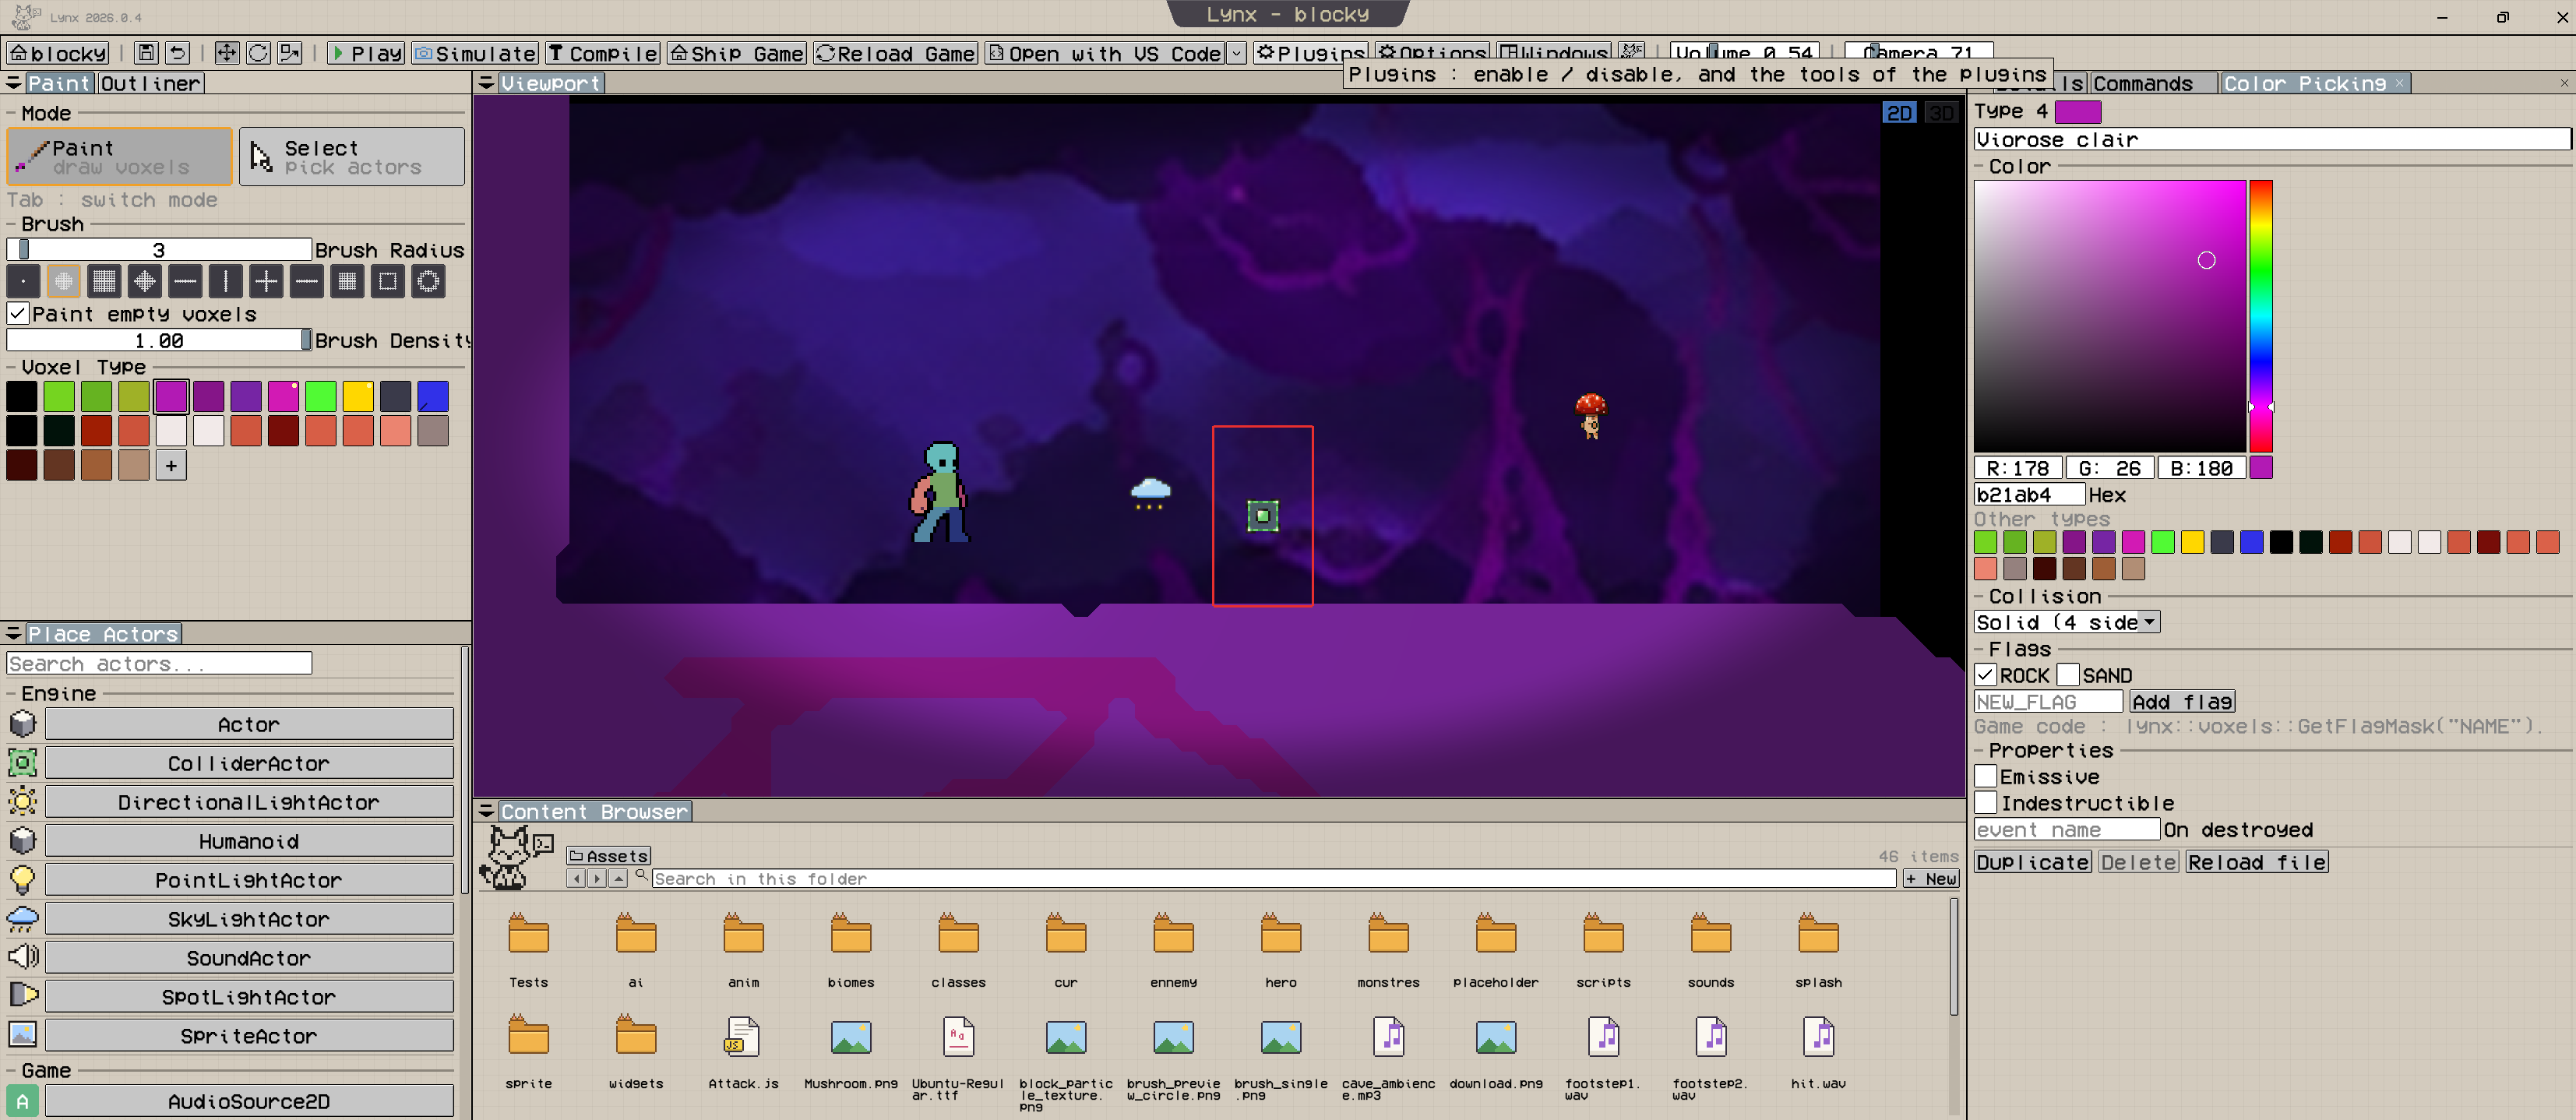Open the Place Actors panel menu arrow

[x=14, y=633]
